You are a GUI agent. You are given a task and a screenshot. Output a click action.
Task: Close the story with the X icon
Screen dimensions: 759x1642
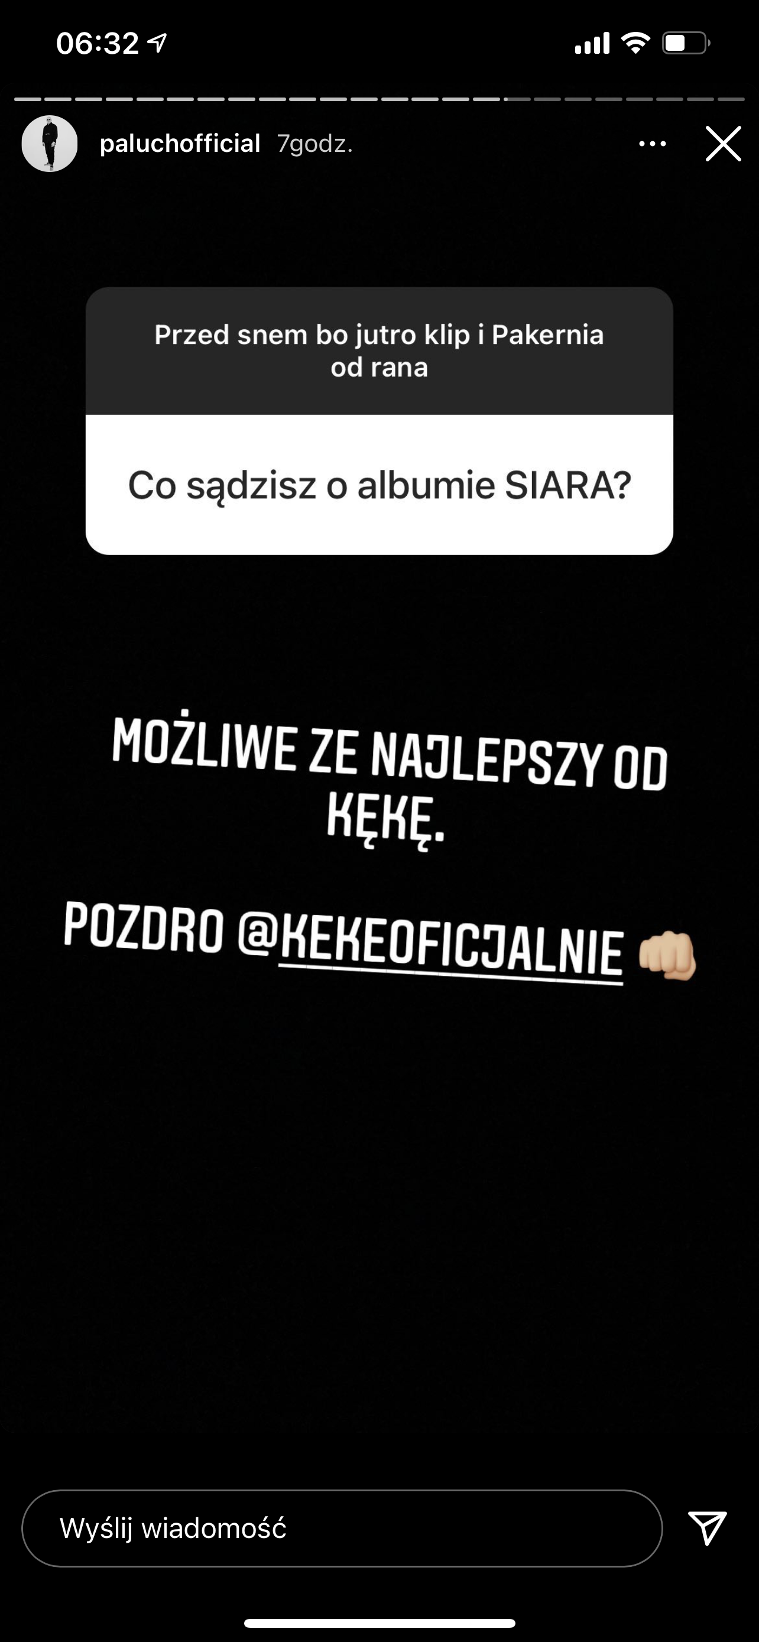pyautogui.click(x=724, y=144)
